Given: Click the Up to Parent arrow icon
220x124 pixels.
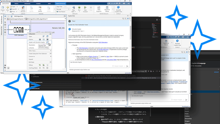Looking at the screenshot, I should click(x=12, y=16).
